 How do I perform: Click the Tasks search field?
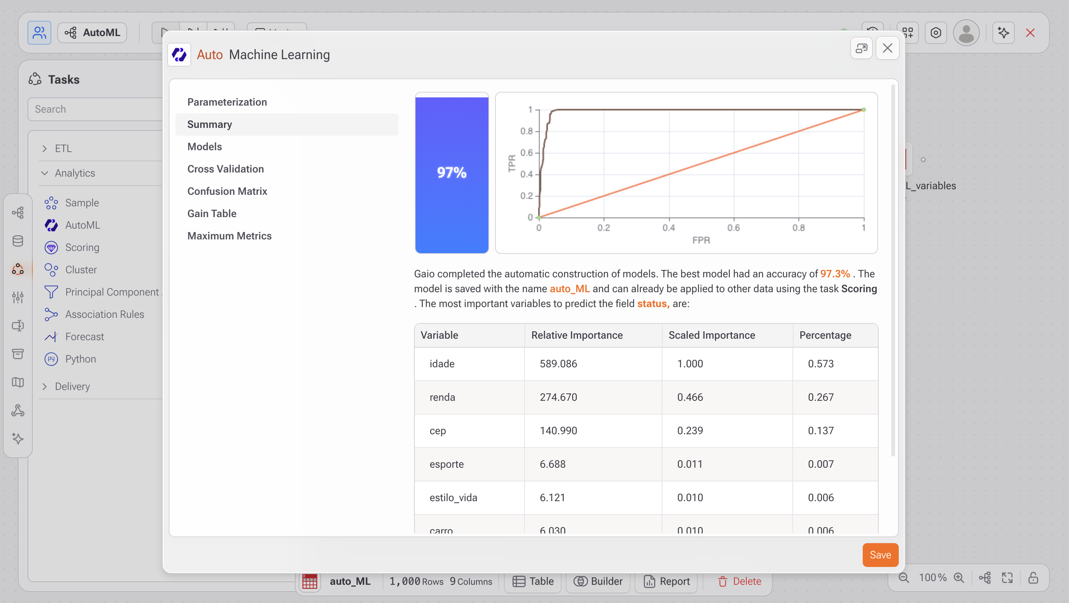coord(96,109)
